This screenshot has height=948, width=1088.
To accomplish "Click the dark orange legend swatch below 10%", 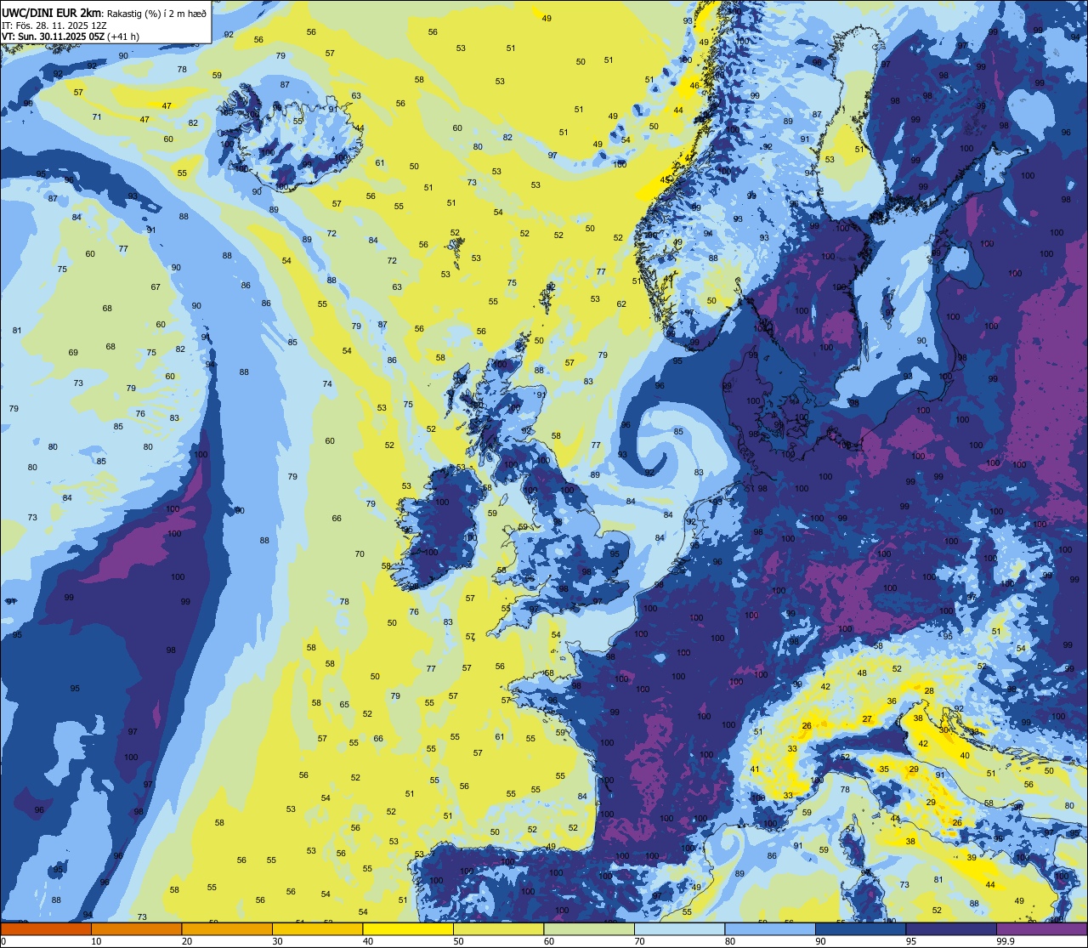I will [46, 928].
